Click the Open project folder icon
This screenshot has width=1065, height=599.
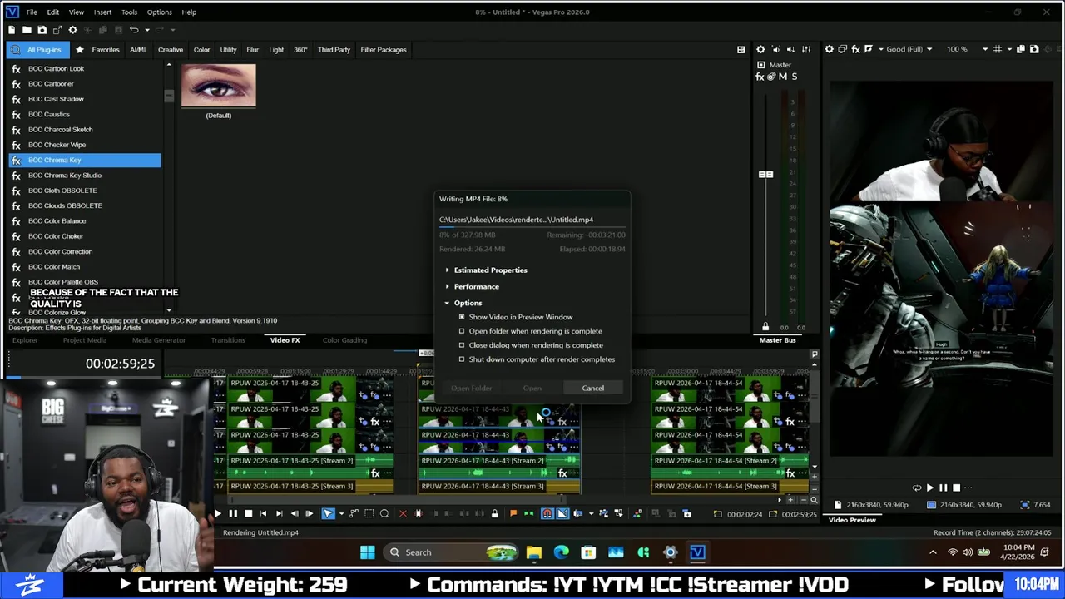[27, 30]
